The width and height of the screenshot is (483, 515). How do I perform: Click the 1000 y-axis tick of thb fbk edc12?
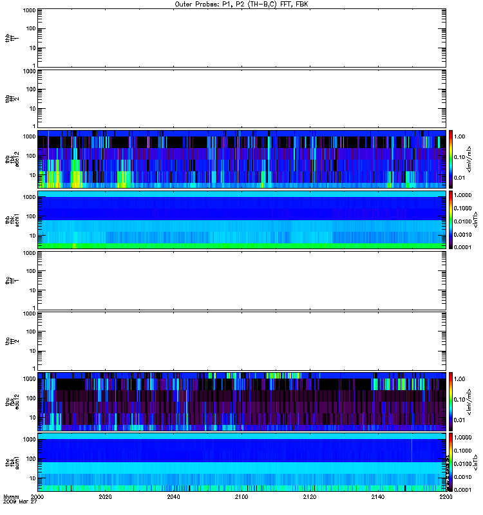[29, 136]
